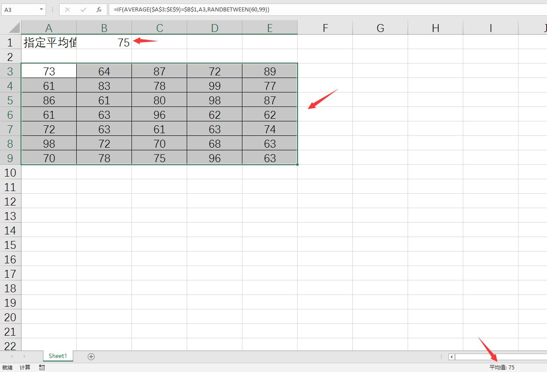Select row 3 header
The image size is (547, 372).
coord(11,71)
